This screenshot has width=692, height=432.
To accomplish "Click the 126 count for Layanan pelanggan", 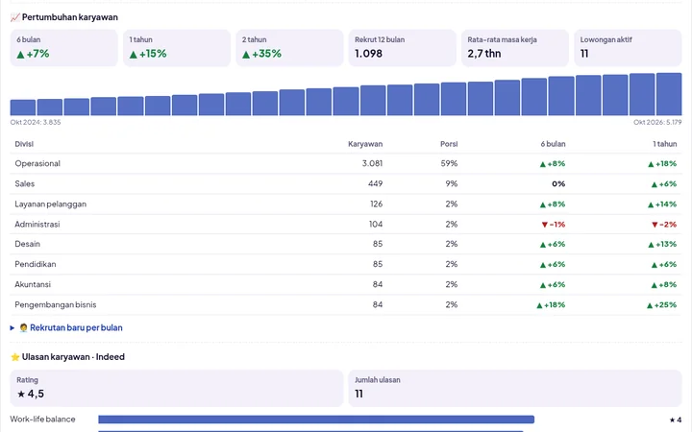I will [x=376, y=204].
